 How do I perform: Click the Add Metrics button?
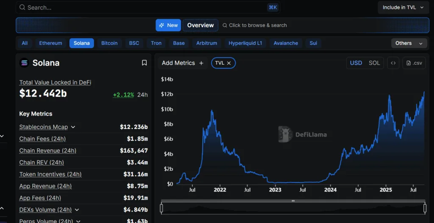coord(183,63)
